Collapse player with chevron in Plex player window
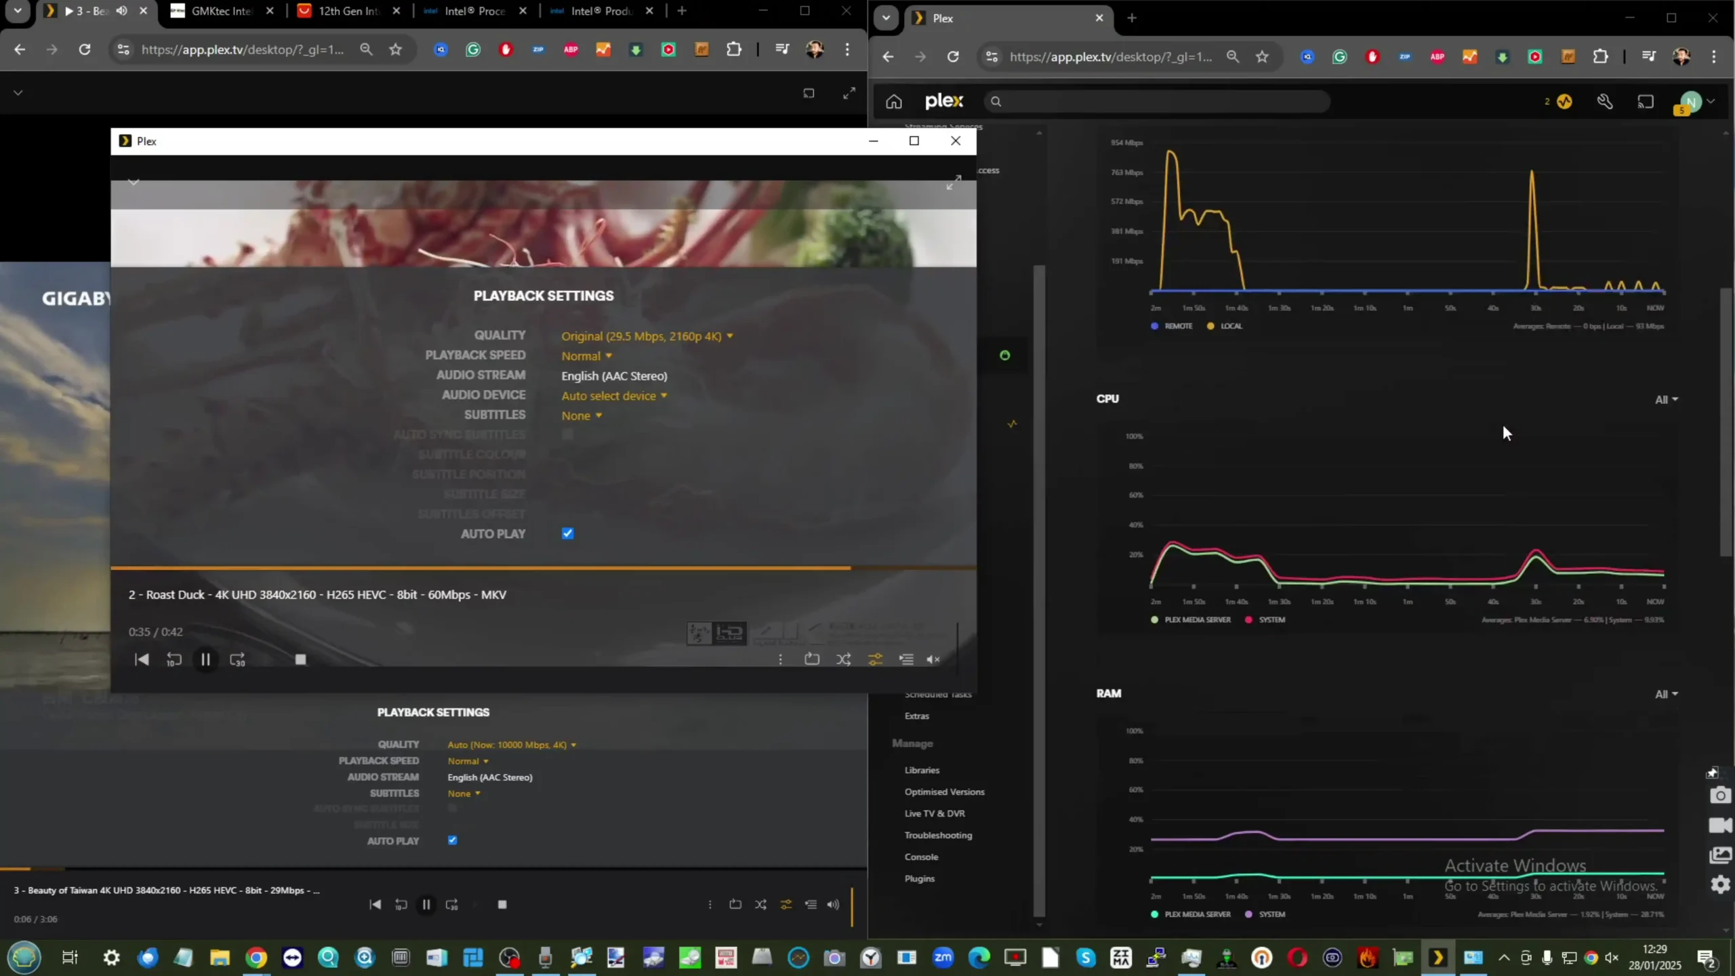 pos(134,182)
